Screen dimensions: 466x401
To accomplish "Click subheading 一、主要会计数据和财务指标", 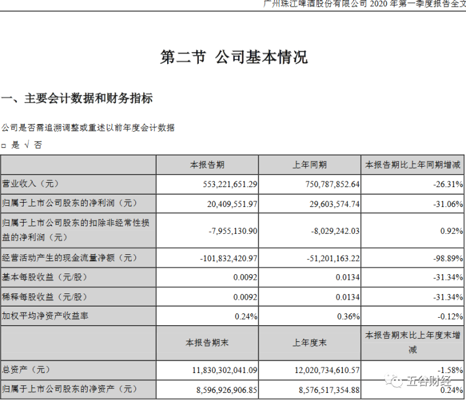I will click(x=77, y=98).
